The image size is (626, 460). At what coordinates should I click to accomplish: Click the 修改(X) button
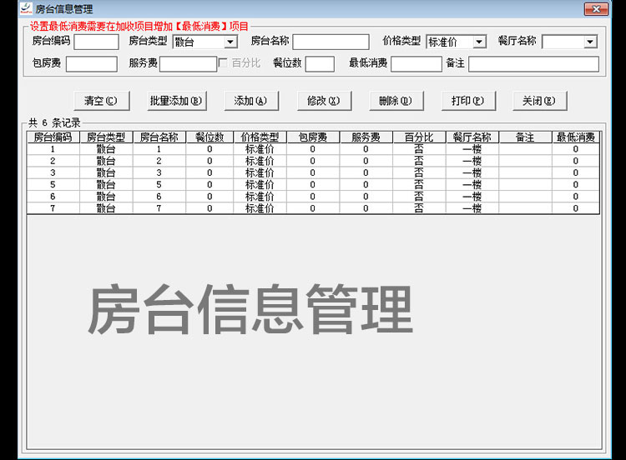[324, 101]
